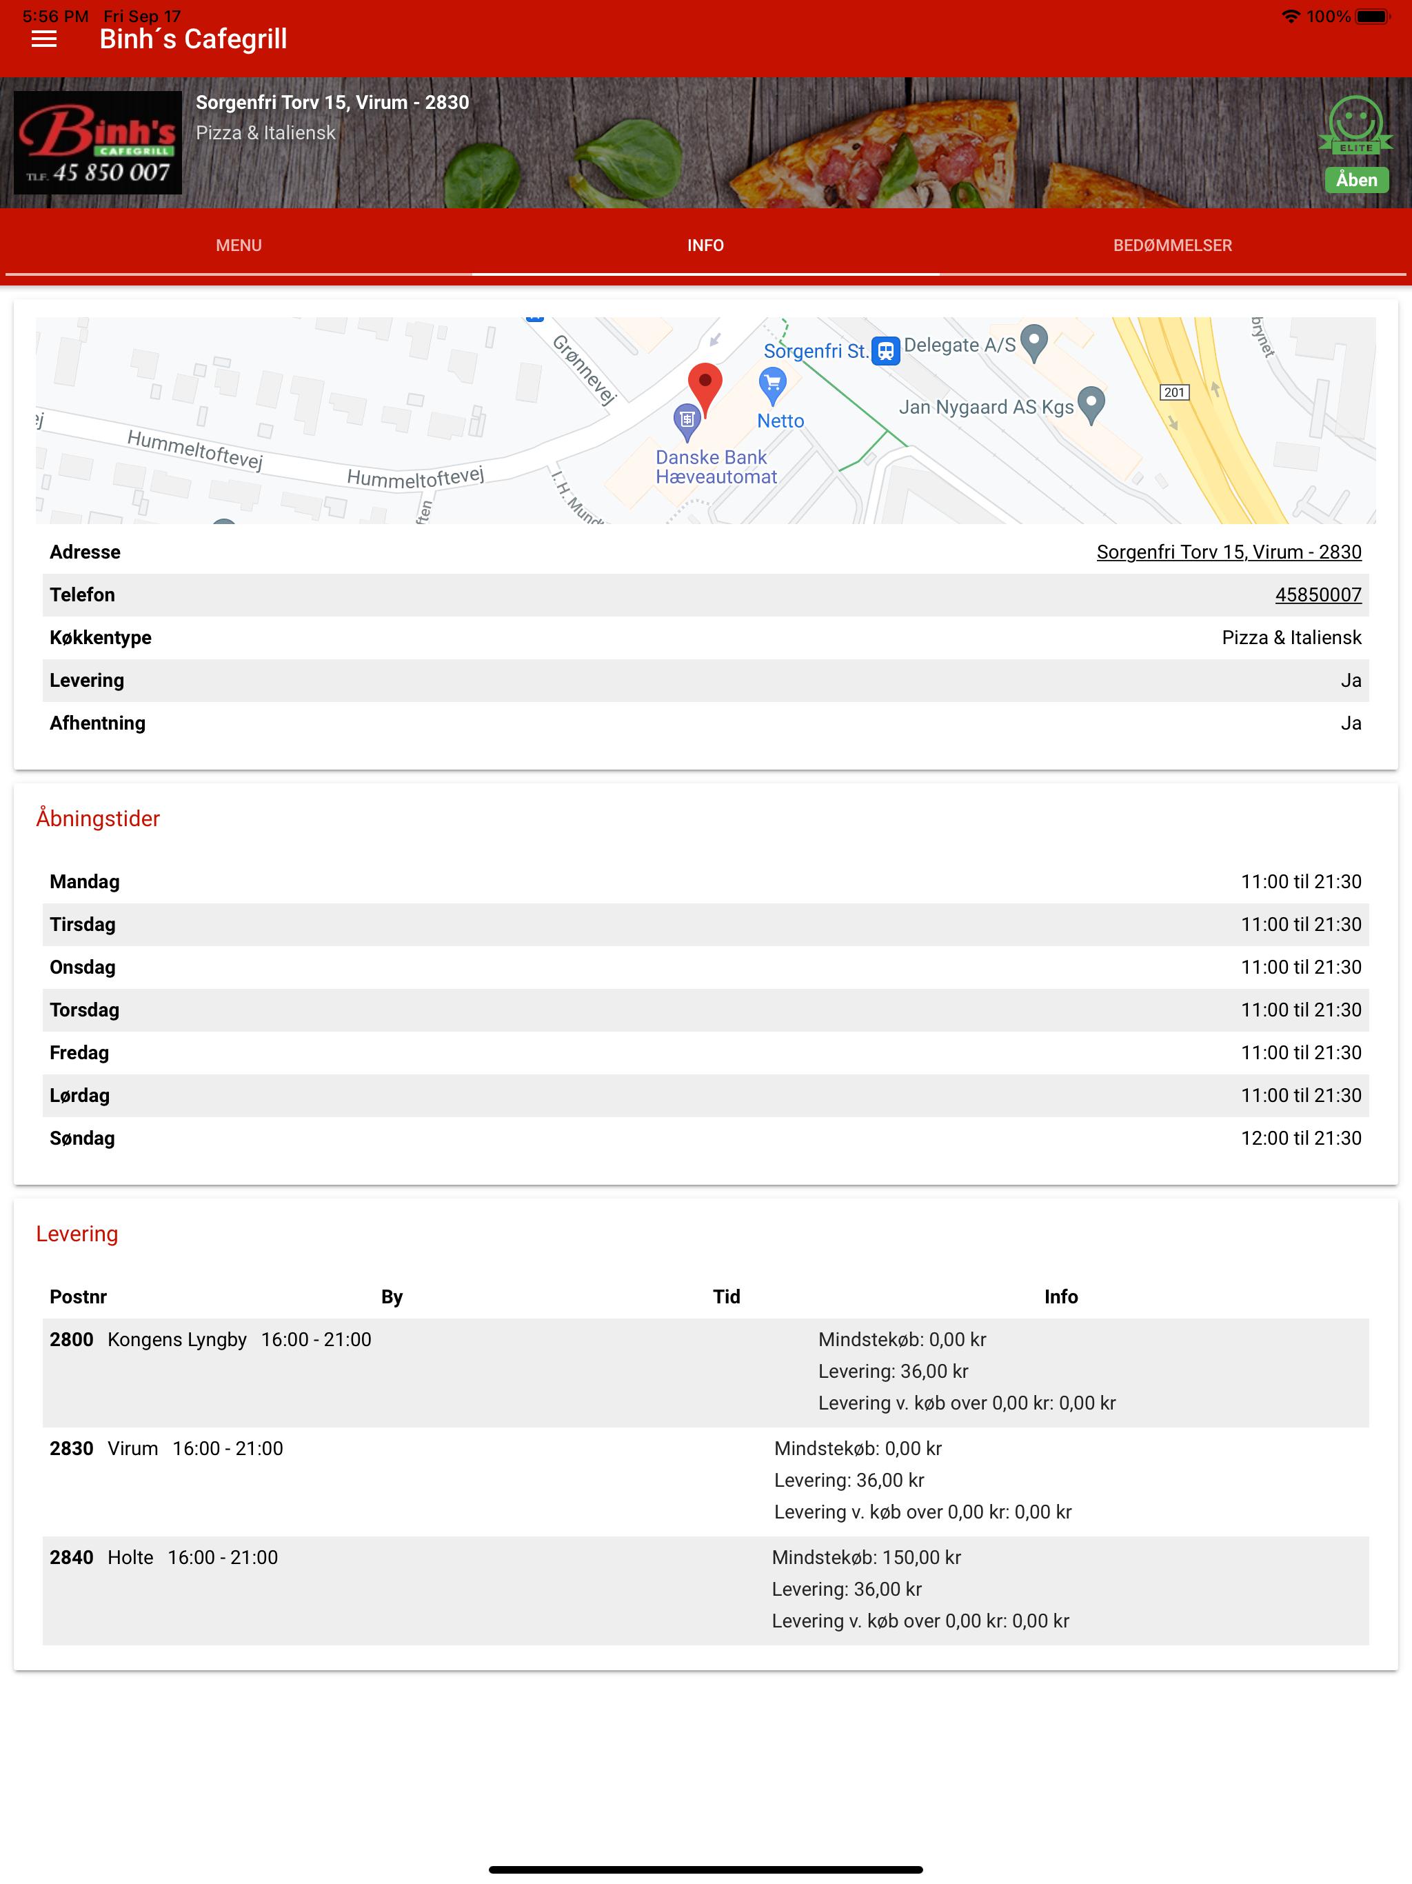
Task: Tap the Delegate A/S map pin
Action: [x=1034, y=344]
